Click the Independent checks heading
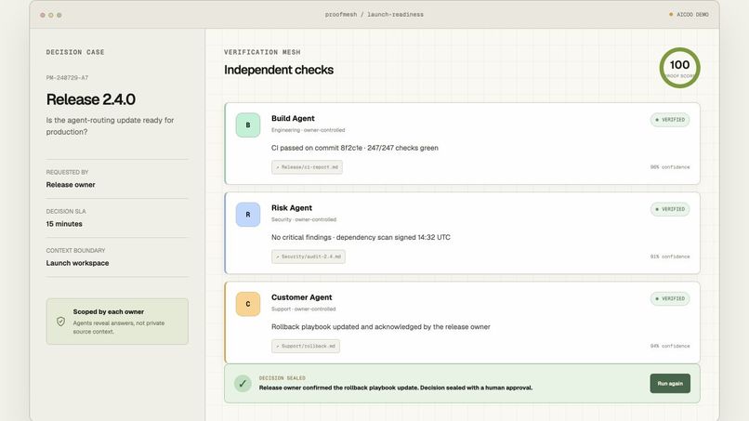The height and width of the screenshot is (421, 749). click(279, 70)
